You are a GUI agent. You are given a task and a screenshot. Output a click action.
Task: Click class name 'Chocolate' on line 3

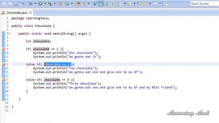point(43,26)
